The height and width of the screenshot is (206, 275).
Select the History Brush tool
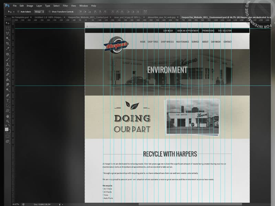click(8, 69)
